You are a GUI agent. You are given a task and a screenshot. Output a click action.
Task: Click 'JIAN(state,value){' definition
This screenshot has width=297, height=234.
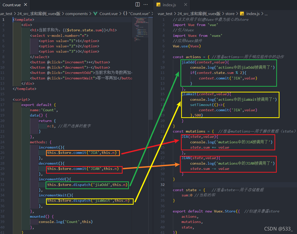click(x=201, y=158)
